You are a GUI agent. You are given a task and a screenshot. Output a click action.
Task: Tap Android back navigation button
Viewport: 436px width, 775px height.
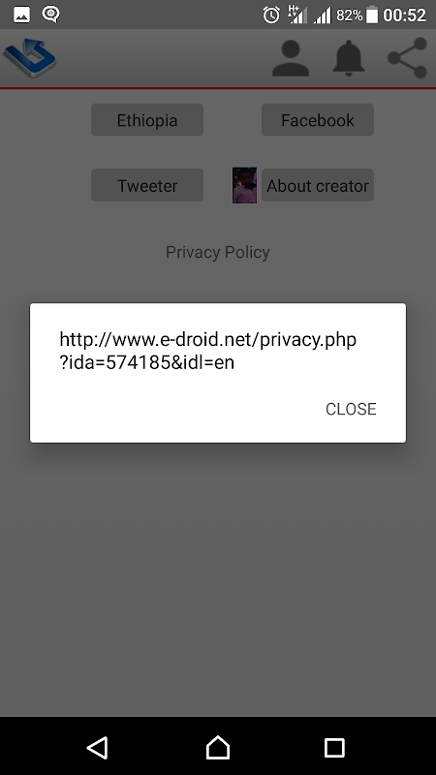[98, 747]
